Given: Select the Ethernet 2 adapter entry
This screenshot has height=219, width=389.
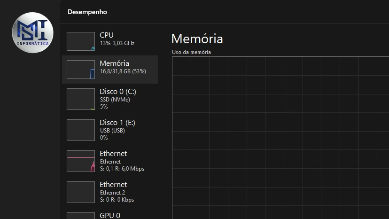Looking at the screenshot, I should 110,192.
